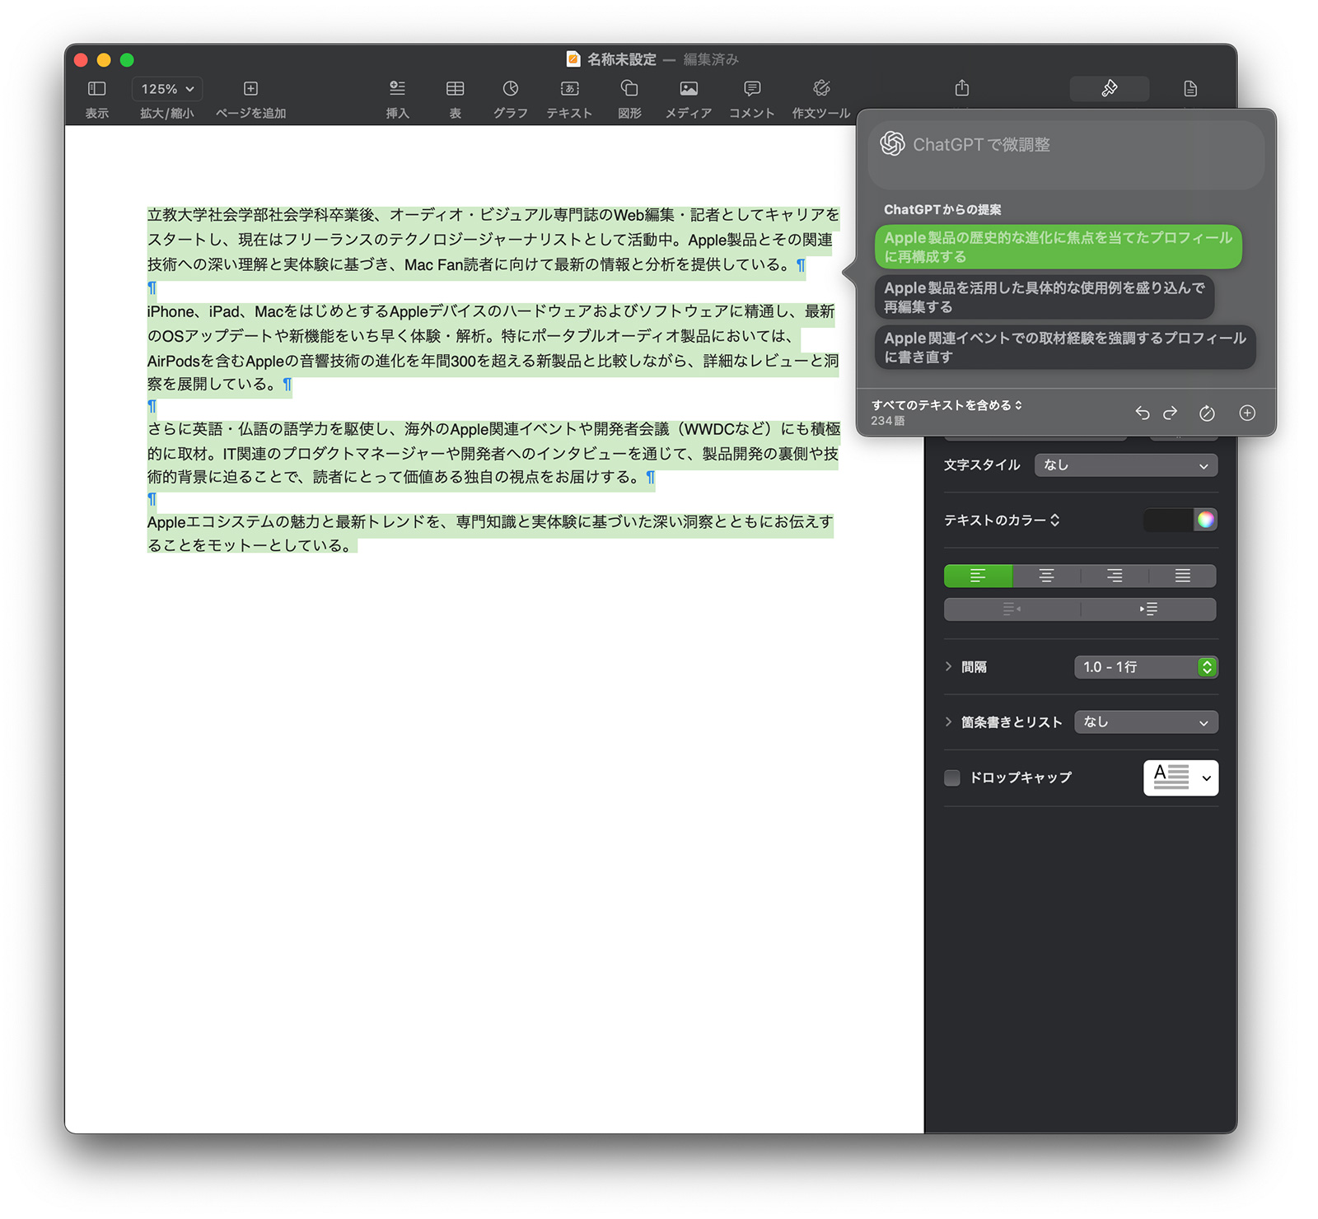Open the Document inspector icon

pyautogui.click(x=1190, y=88)
